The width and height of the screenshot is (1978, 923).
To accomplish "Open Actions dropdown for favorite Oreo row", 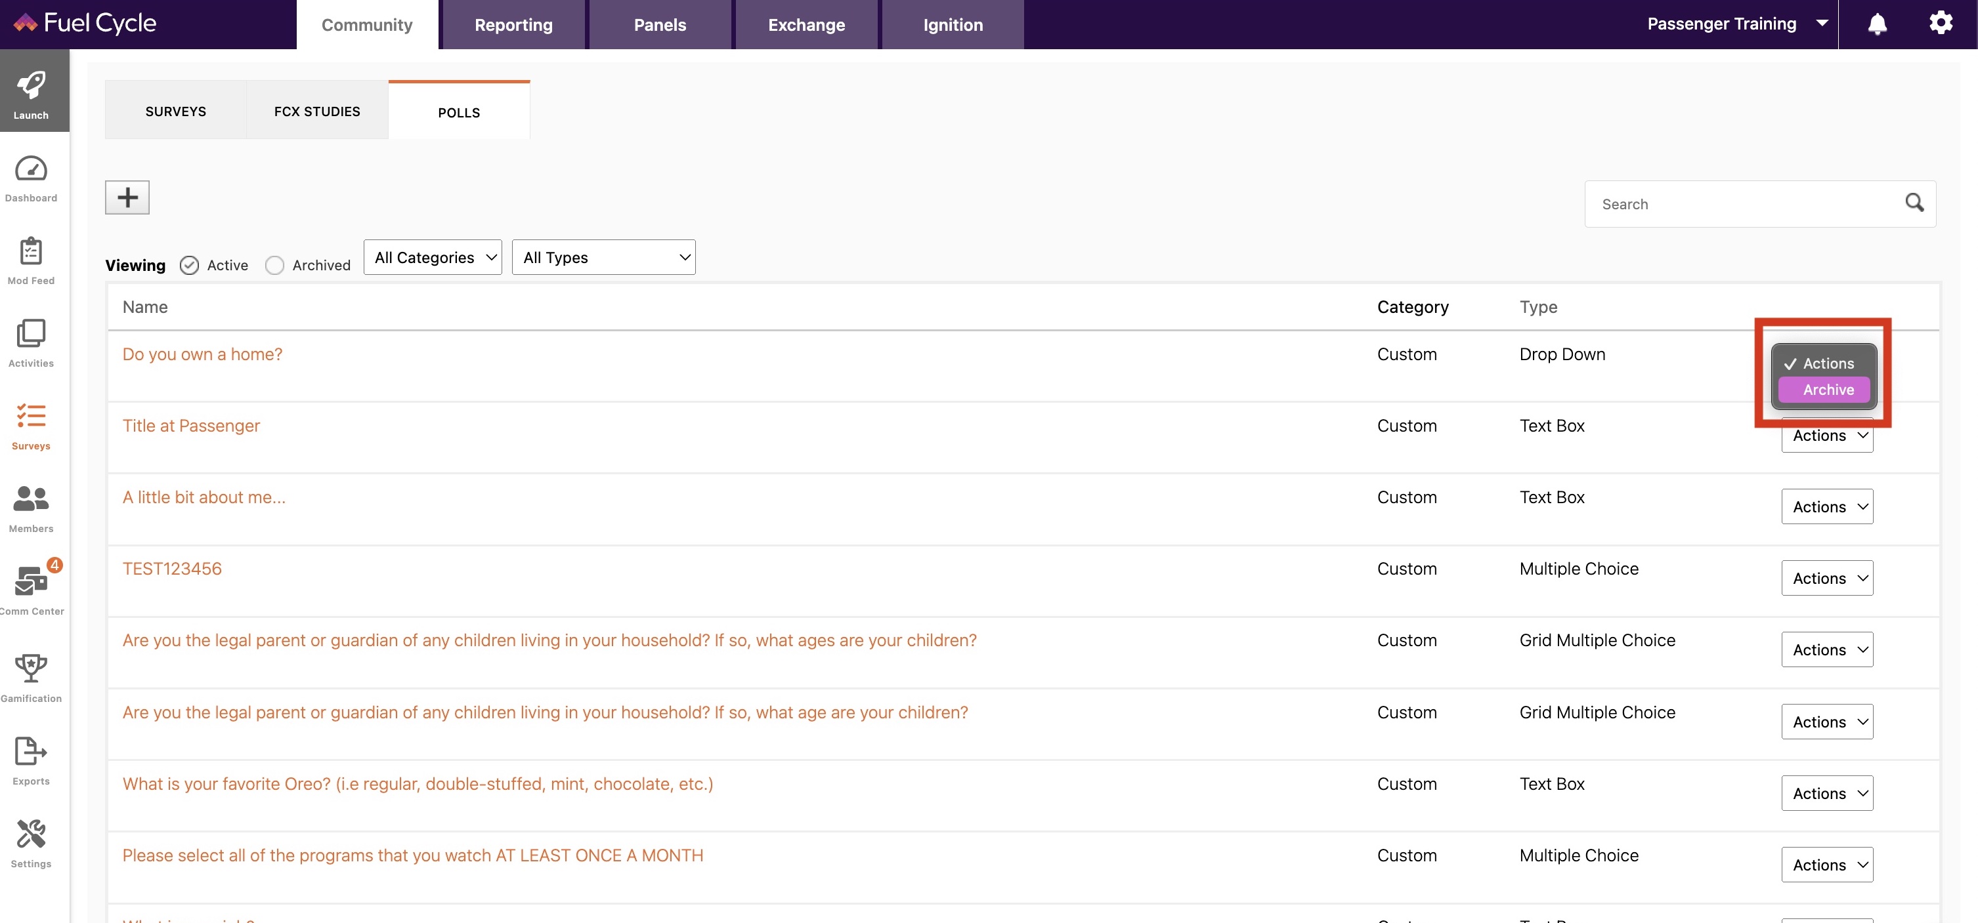I will [1827, 793].
